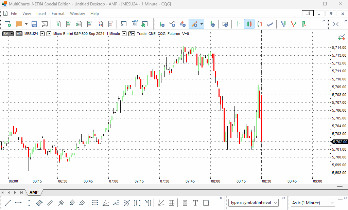Select the Text drawing tool
348x210 pixels.
tap(195, 203)
